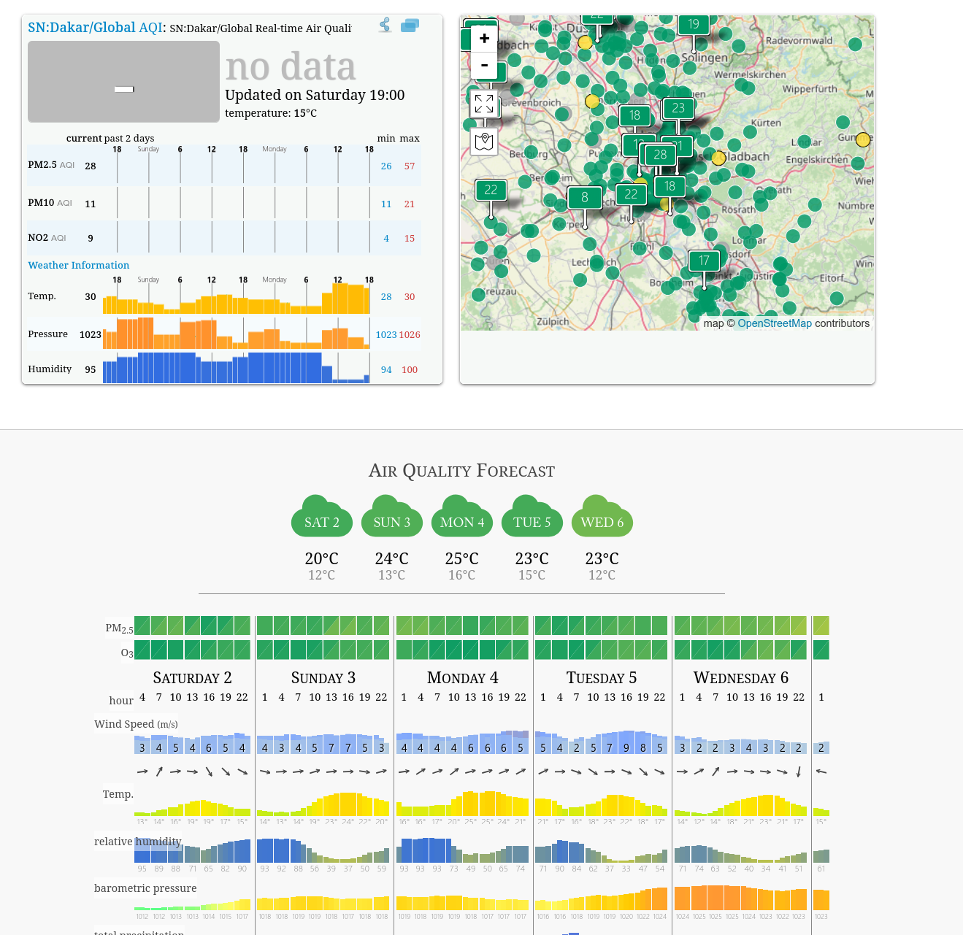The width and height of the screenshot is (963, 935).
Task: Click the TUE 5 forecast cloud
Action: click(x=532, y=516)
